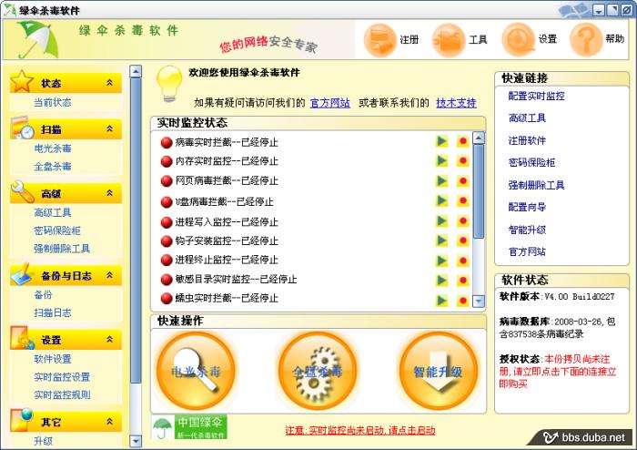Click the icon beside 设置 sidebar section
This screenshot has width=637, height=450.
pyautogui.click(x=23, y=338)
